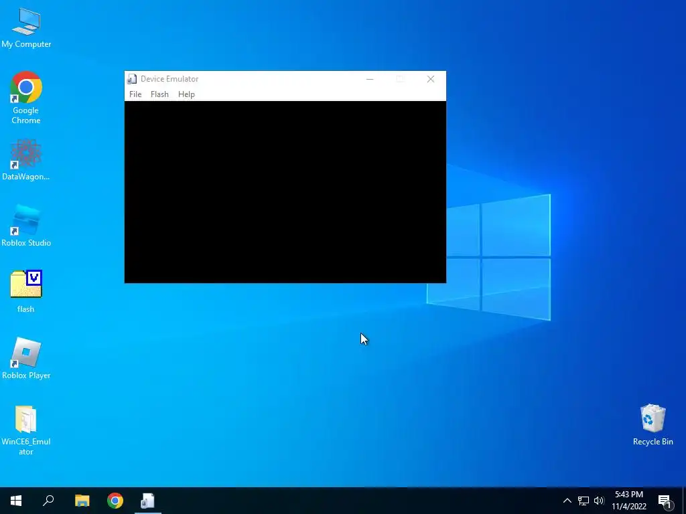This screenshot has height=514, width=686.
Task: Minimize the Device Emulator window
Action: coord(370,79)
